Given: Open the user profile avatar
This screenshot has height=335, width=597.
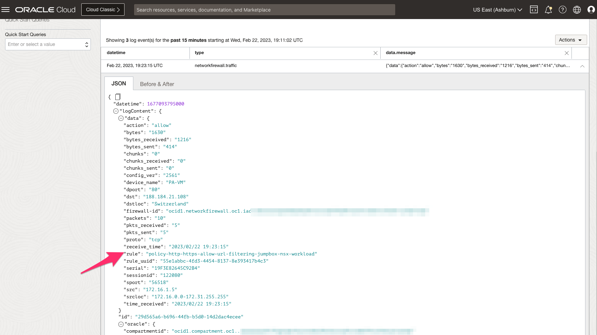Looking at the screenshot, I should pos(591,9).
